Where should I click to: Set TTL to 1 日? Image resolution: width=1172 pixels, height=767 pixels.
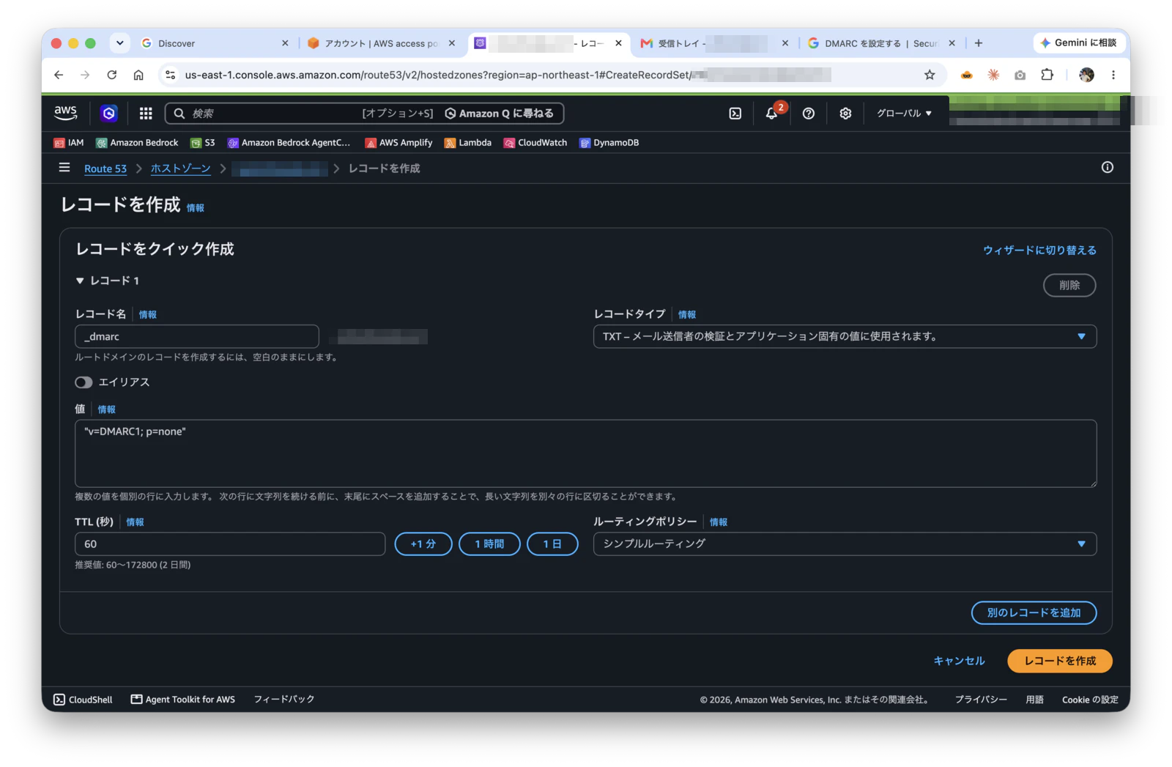(552, 544)
